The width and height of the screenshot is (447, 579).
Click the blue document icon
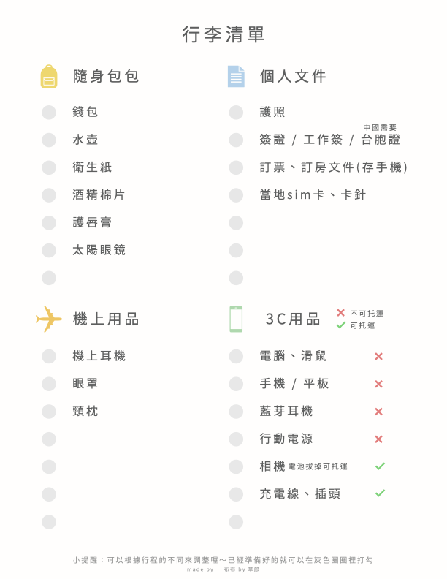pos(236,76)
